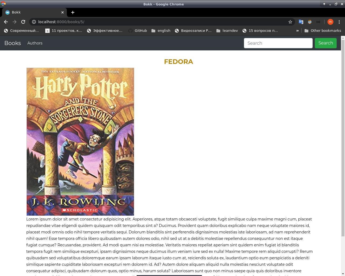Open the owl-face extension icon
This screenshot has width=345, height=276.
310,22
